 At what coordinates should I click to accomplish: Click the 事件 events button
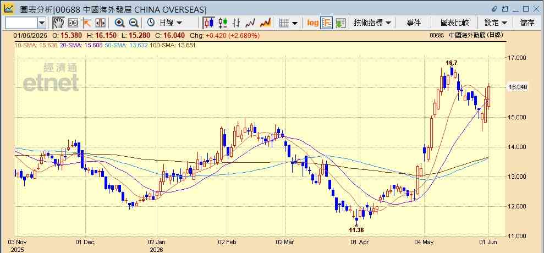click(414, 23)
